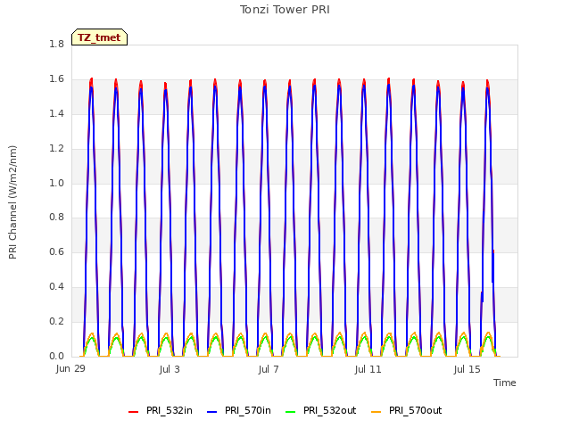Click the Time axis label
This screenshot has height=428, width=571.
(505, 383)
